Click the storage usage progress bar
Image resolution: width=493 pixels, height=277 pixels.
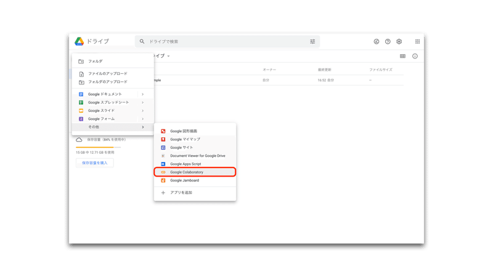click(x=98, y=147)
